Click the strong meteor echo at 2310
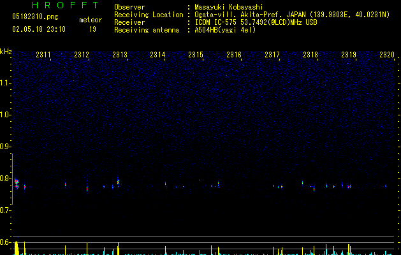Image resolution: width=401 pixels, height=255 pixels. click(x=17, y=183)
